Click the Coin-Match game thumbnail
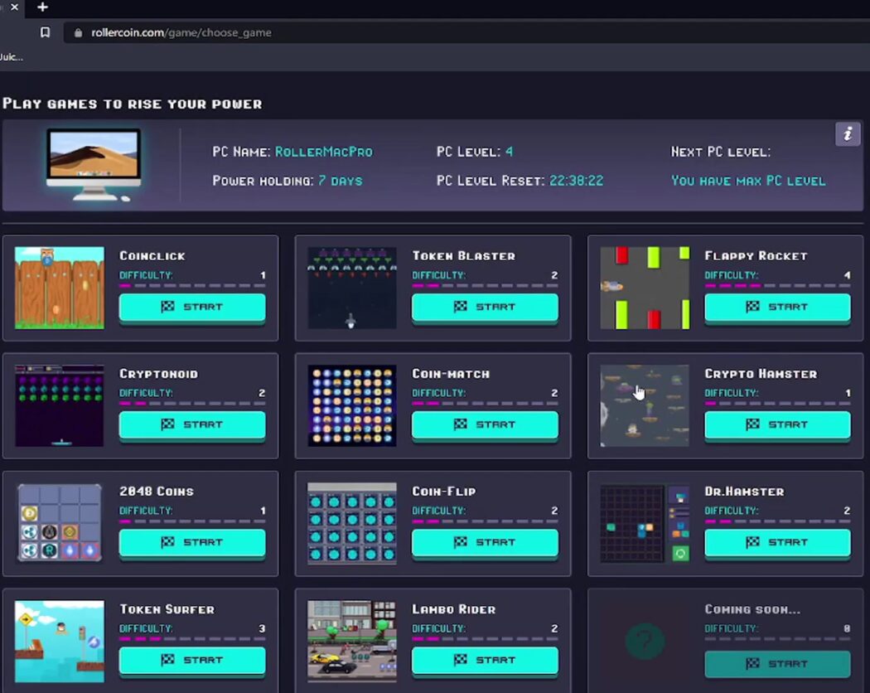The width and height of the screenshot is (870, 693). click(352, 405)
